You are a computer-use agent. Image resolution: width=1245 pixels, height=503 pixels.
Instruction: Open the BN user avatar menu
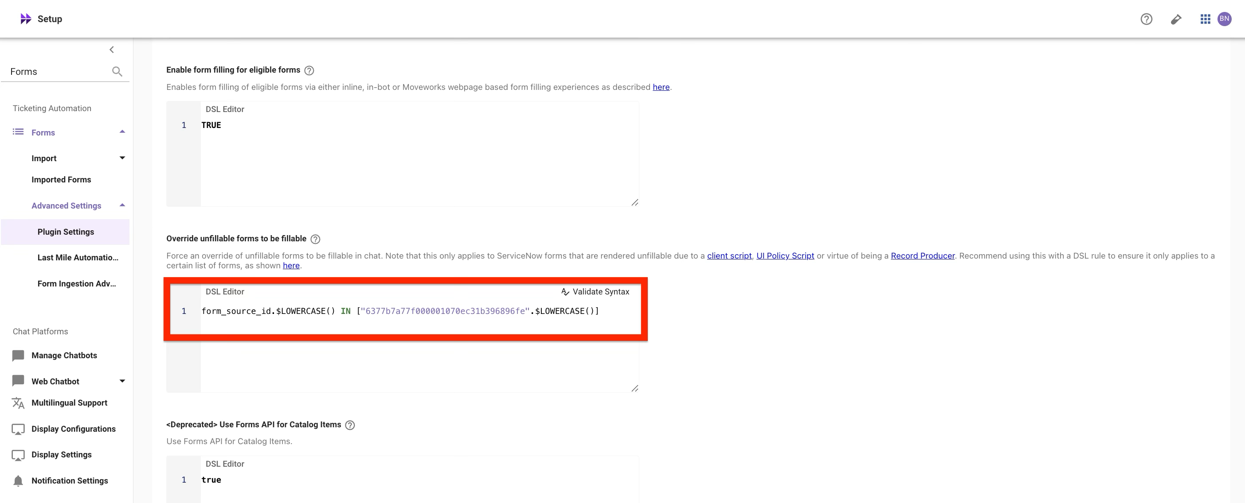tap(1224, 19)
